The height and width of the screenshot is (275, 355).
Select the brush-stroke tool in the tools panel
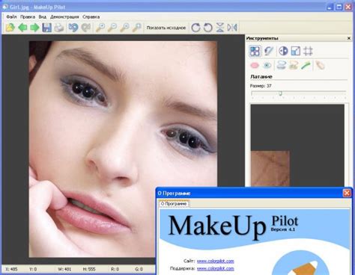pyautogui.click(x=269, y=51)
